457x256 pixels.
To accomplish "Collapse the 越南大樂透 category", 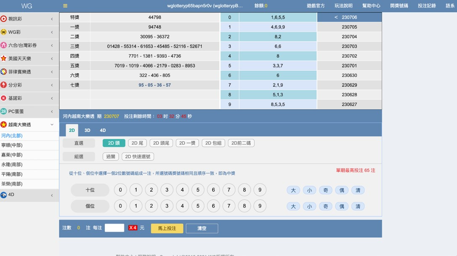I will coord(52,125).
